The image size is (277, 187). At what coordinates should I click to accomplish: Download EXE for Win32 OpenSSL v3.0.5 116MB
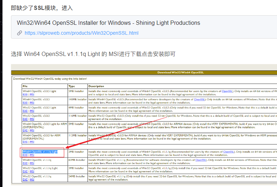click(x=25, y=119)
